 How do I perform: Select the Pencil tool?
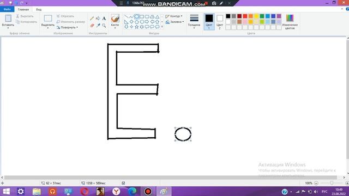(92, 19)
